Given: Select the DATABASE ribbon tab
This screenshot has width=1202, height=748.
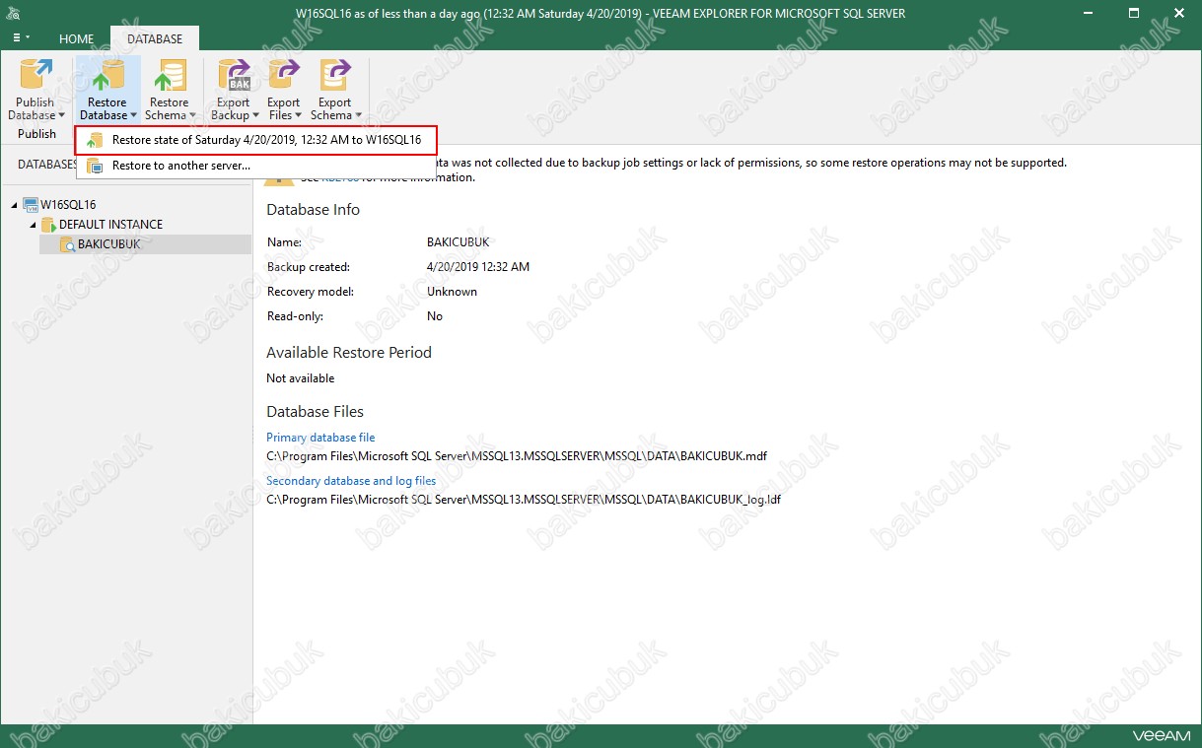Looking at the screenshot, I should [x=155, y=39].
